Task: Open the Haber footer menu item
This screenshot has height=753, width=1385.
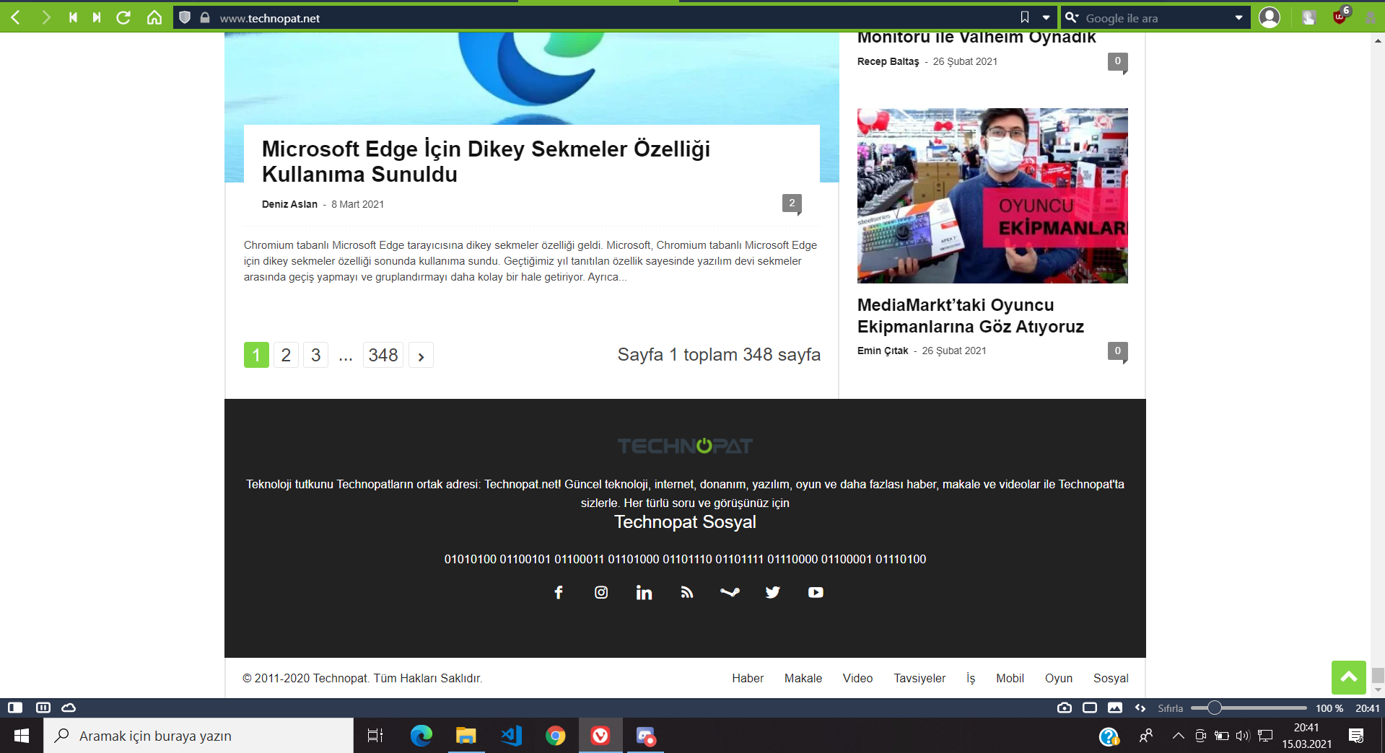Action: pyautogui.click(x=748, y=678)
